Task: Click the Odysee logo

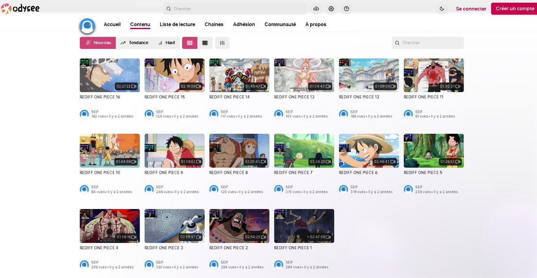Action: coord(20,9)
